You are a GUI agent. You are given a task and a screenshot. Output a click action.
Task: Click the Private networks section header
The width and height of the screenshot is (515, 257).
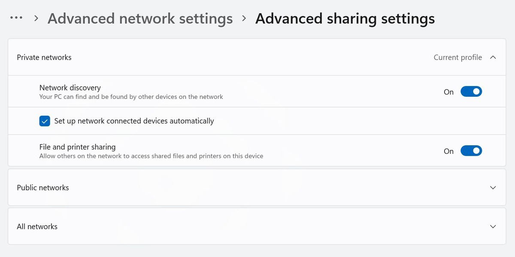(x=44, y=57)
